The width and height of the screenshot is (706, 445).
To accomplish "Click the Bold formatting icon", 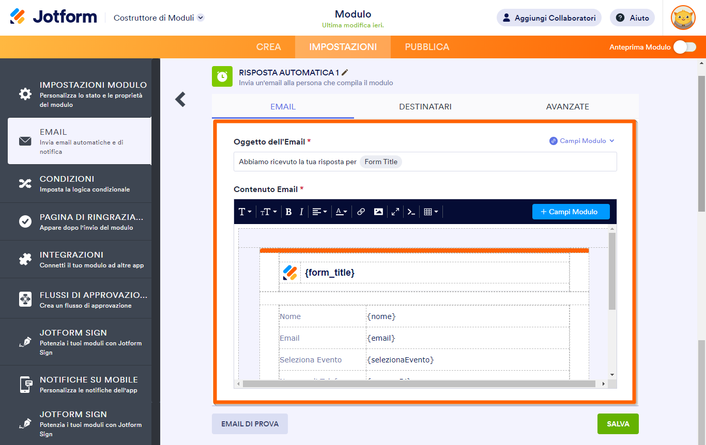I will tap(288, 212).
